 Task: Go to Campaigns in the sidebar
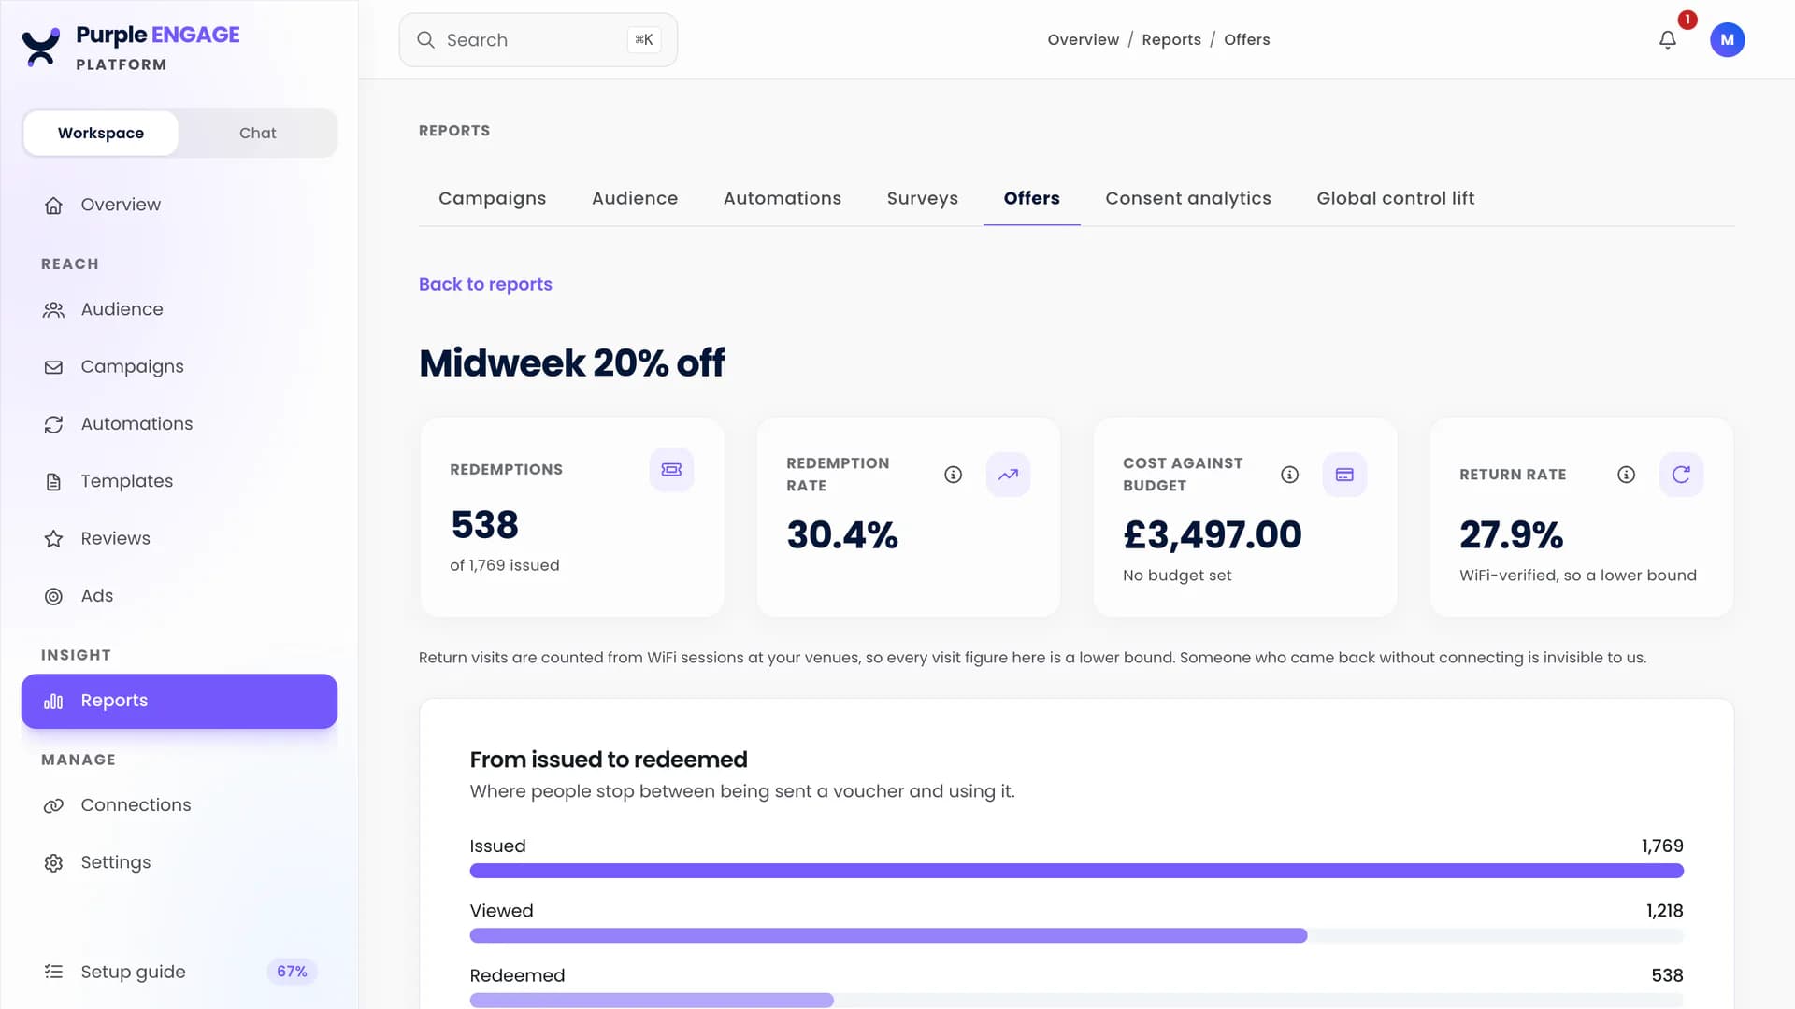point(179,366)
